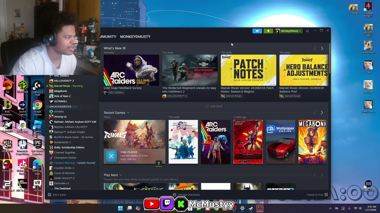Select Crusader Kings III desktop icon

click(x=368, y=10)
